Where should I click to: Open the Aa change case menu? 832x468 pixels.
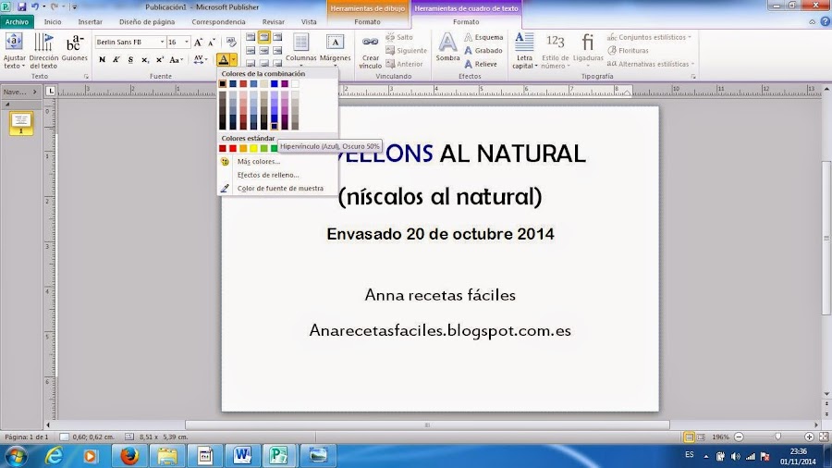click(x=176, y=59)
